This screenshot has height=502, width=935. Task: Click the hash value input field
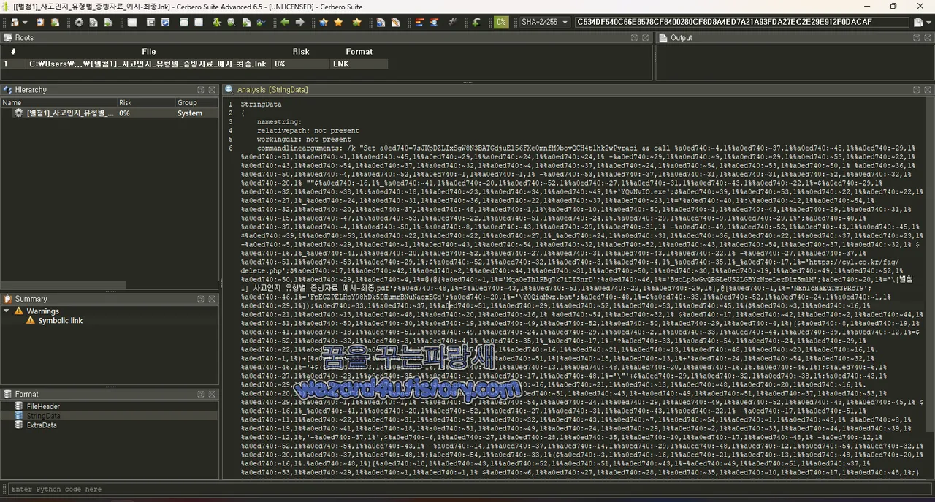[741, 23]
